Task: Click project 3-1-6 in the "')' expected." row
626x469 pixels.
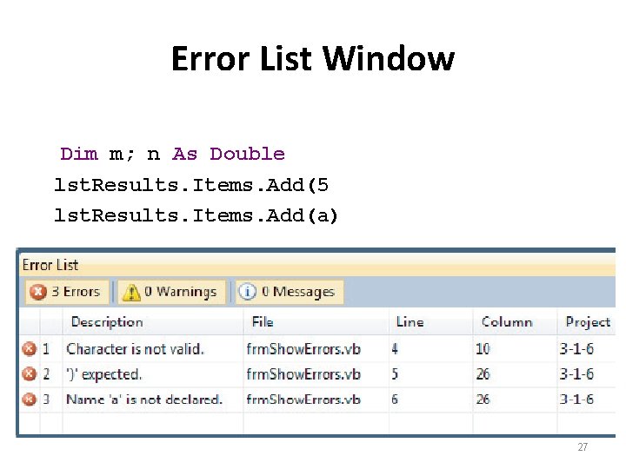Action: pyautogui.click(x=576, y=374)
